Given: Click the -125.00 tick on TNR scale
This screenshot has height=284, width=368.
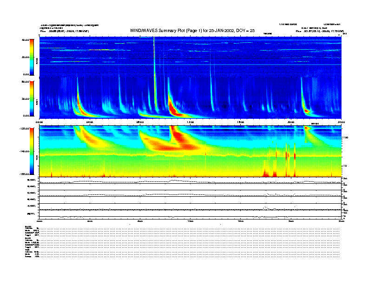Looking at the screenshot, I should (24, 129).
